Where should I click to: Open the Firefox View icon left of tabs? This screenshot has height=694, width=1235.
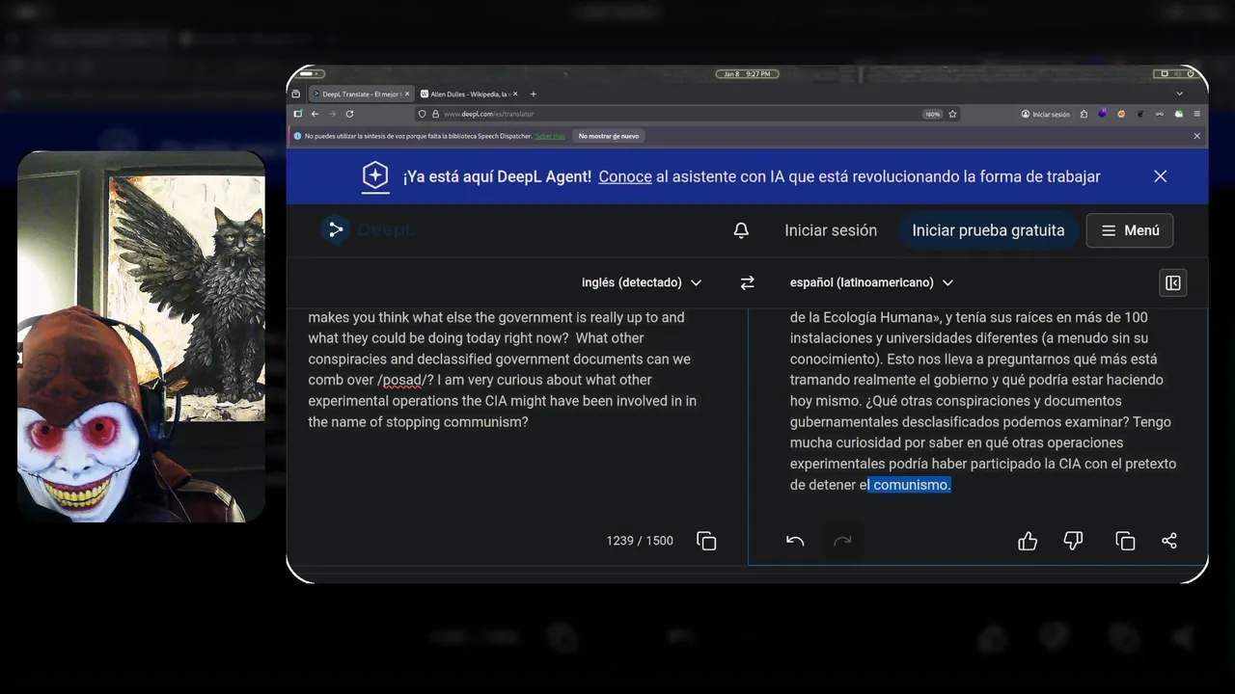(296, 93)
